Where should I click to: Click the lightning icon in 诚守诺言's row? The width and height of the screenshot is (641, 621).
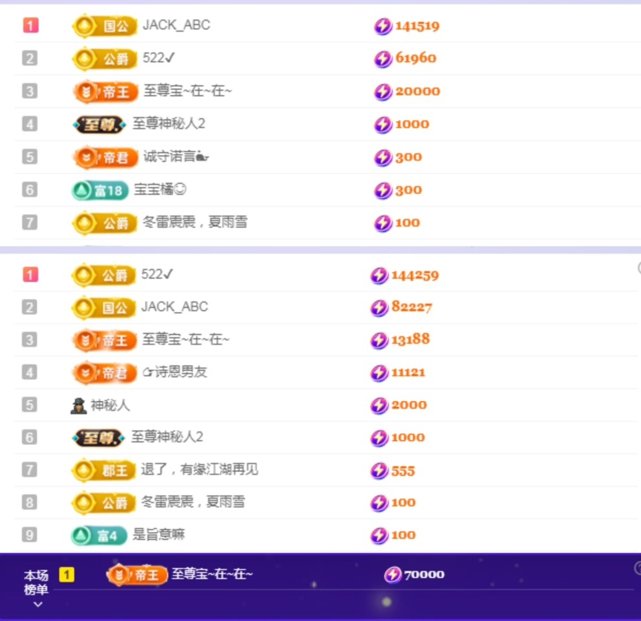[383, 157]
